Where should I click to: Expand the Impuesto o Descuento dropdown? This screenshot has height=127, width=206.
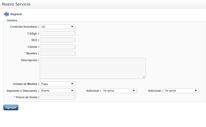coord(58,91)
